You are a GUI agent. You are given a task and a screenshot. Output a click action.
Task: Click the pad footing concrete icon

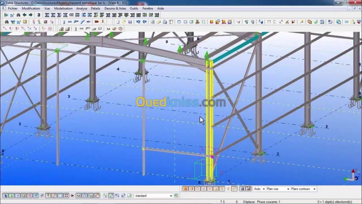click(61, 29)
